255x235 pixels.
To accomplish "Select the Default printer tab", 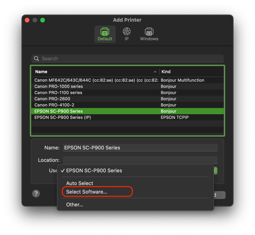I will [x=105, y=34].
